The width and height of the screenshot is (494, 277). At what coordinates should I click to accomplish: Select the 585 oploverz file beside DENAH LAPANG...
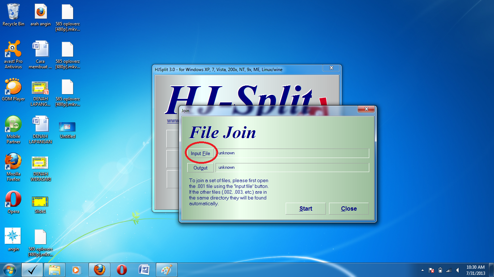coord(68,93)
